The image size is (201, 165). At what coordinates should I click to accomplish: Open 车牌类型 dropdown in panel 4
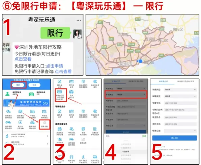point(131,88)
